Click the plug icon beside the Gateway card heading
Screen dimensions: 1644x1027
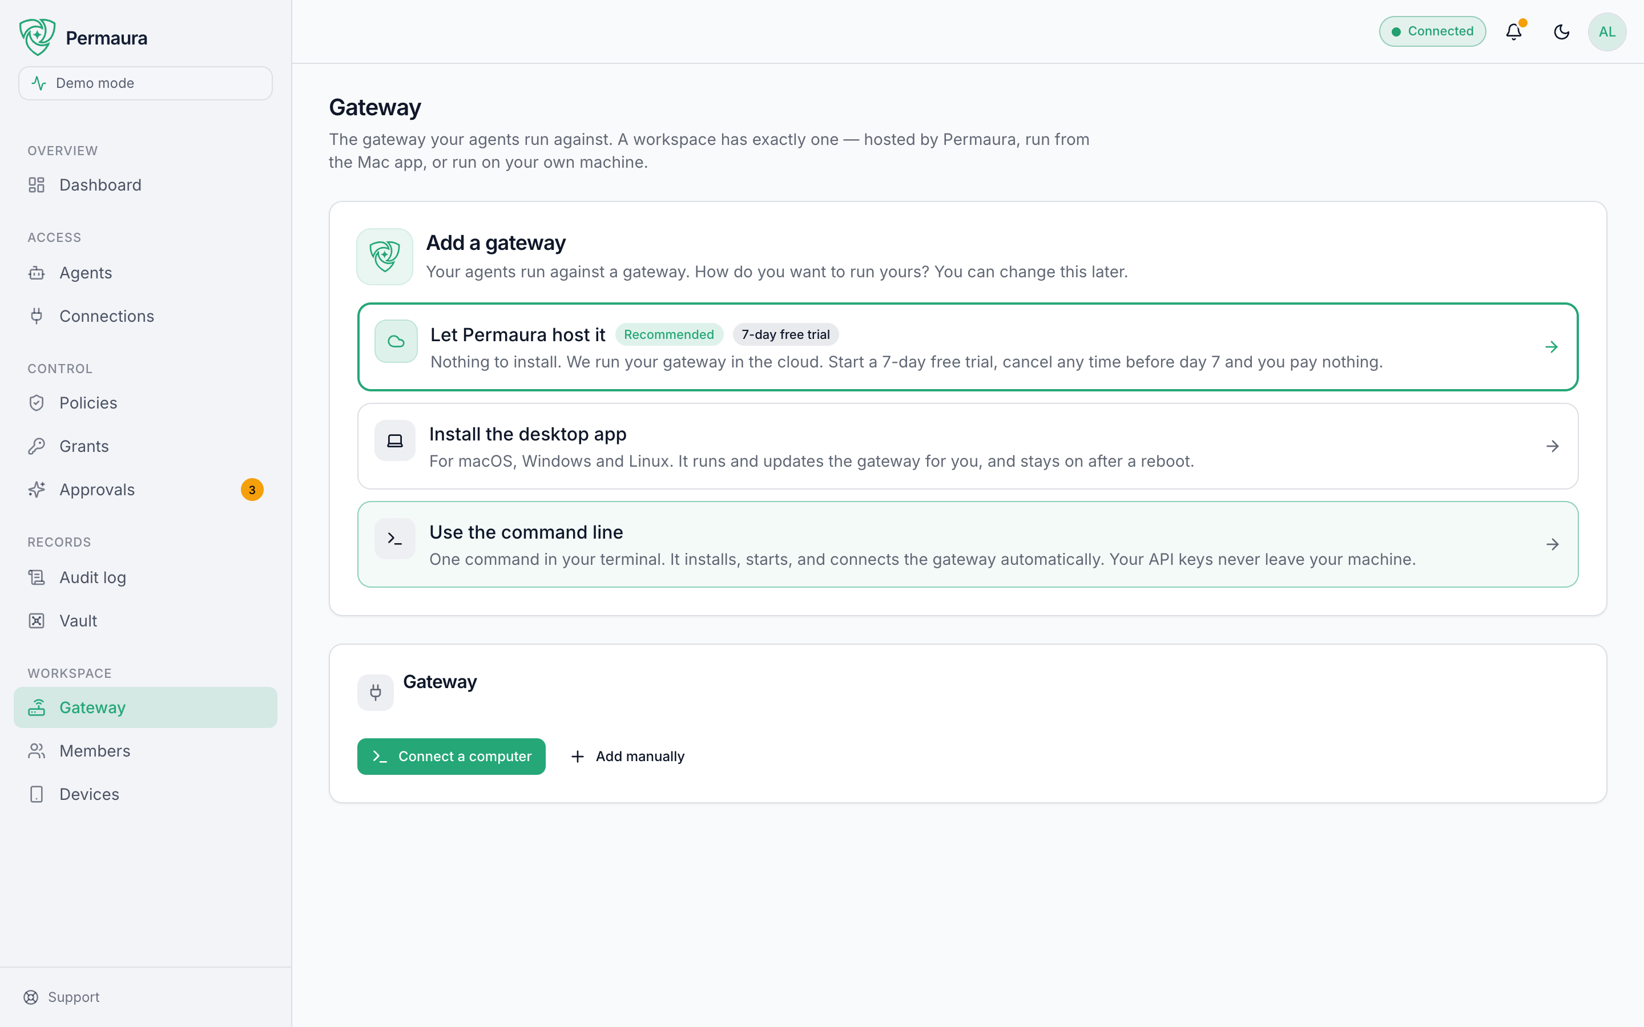point(376,692)
